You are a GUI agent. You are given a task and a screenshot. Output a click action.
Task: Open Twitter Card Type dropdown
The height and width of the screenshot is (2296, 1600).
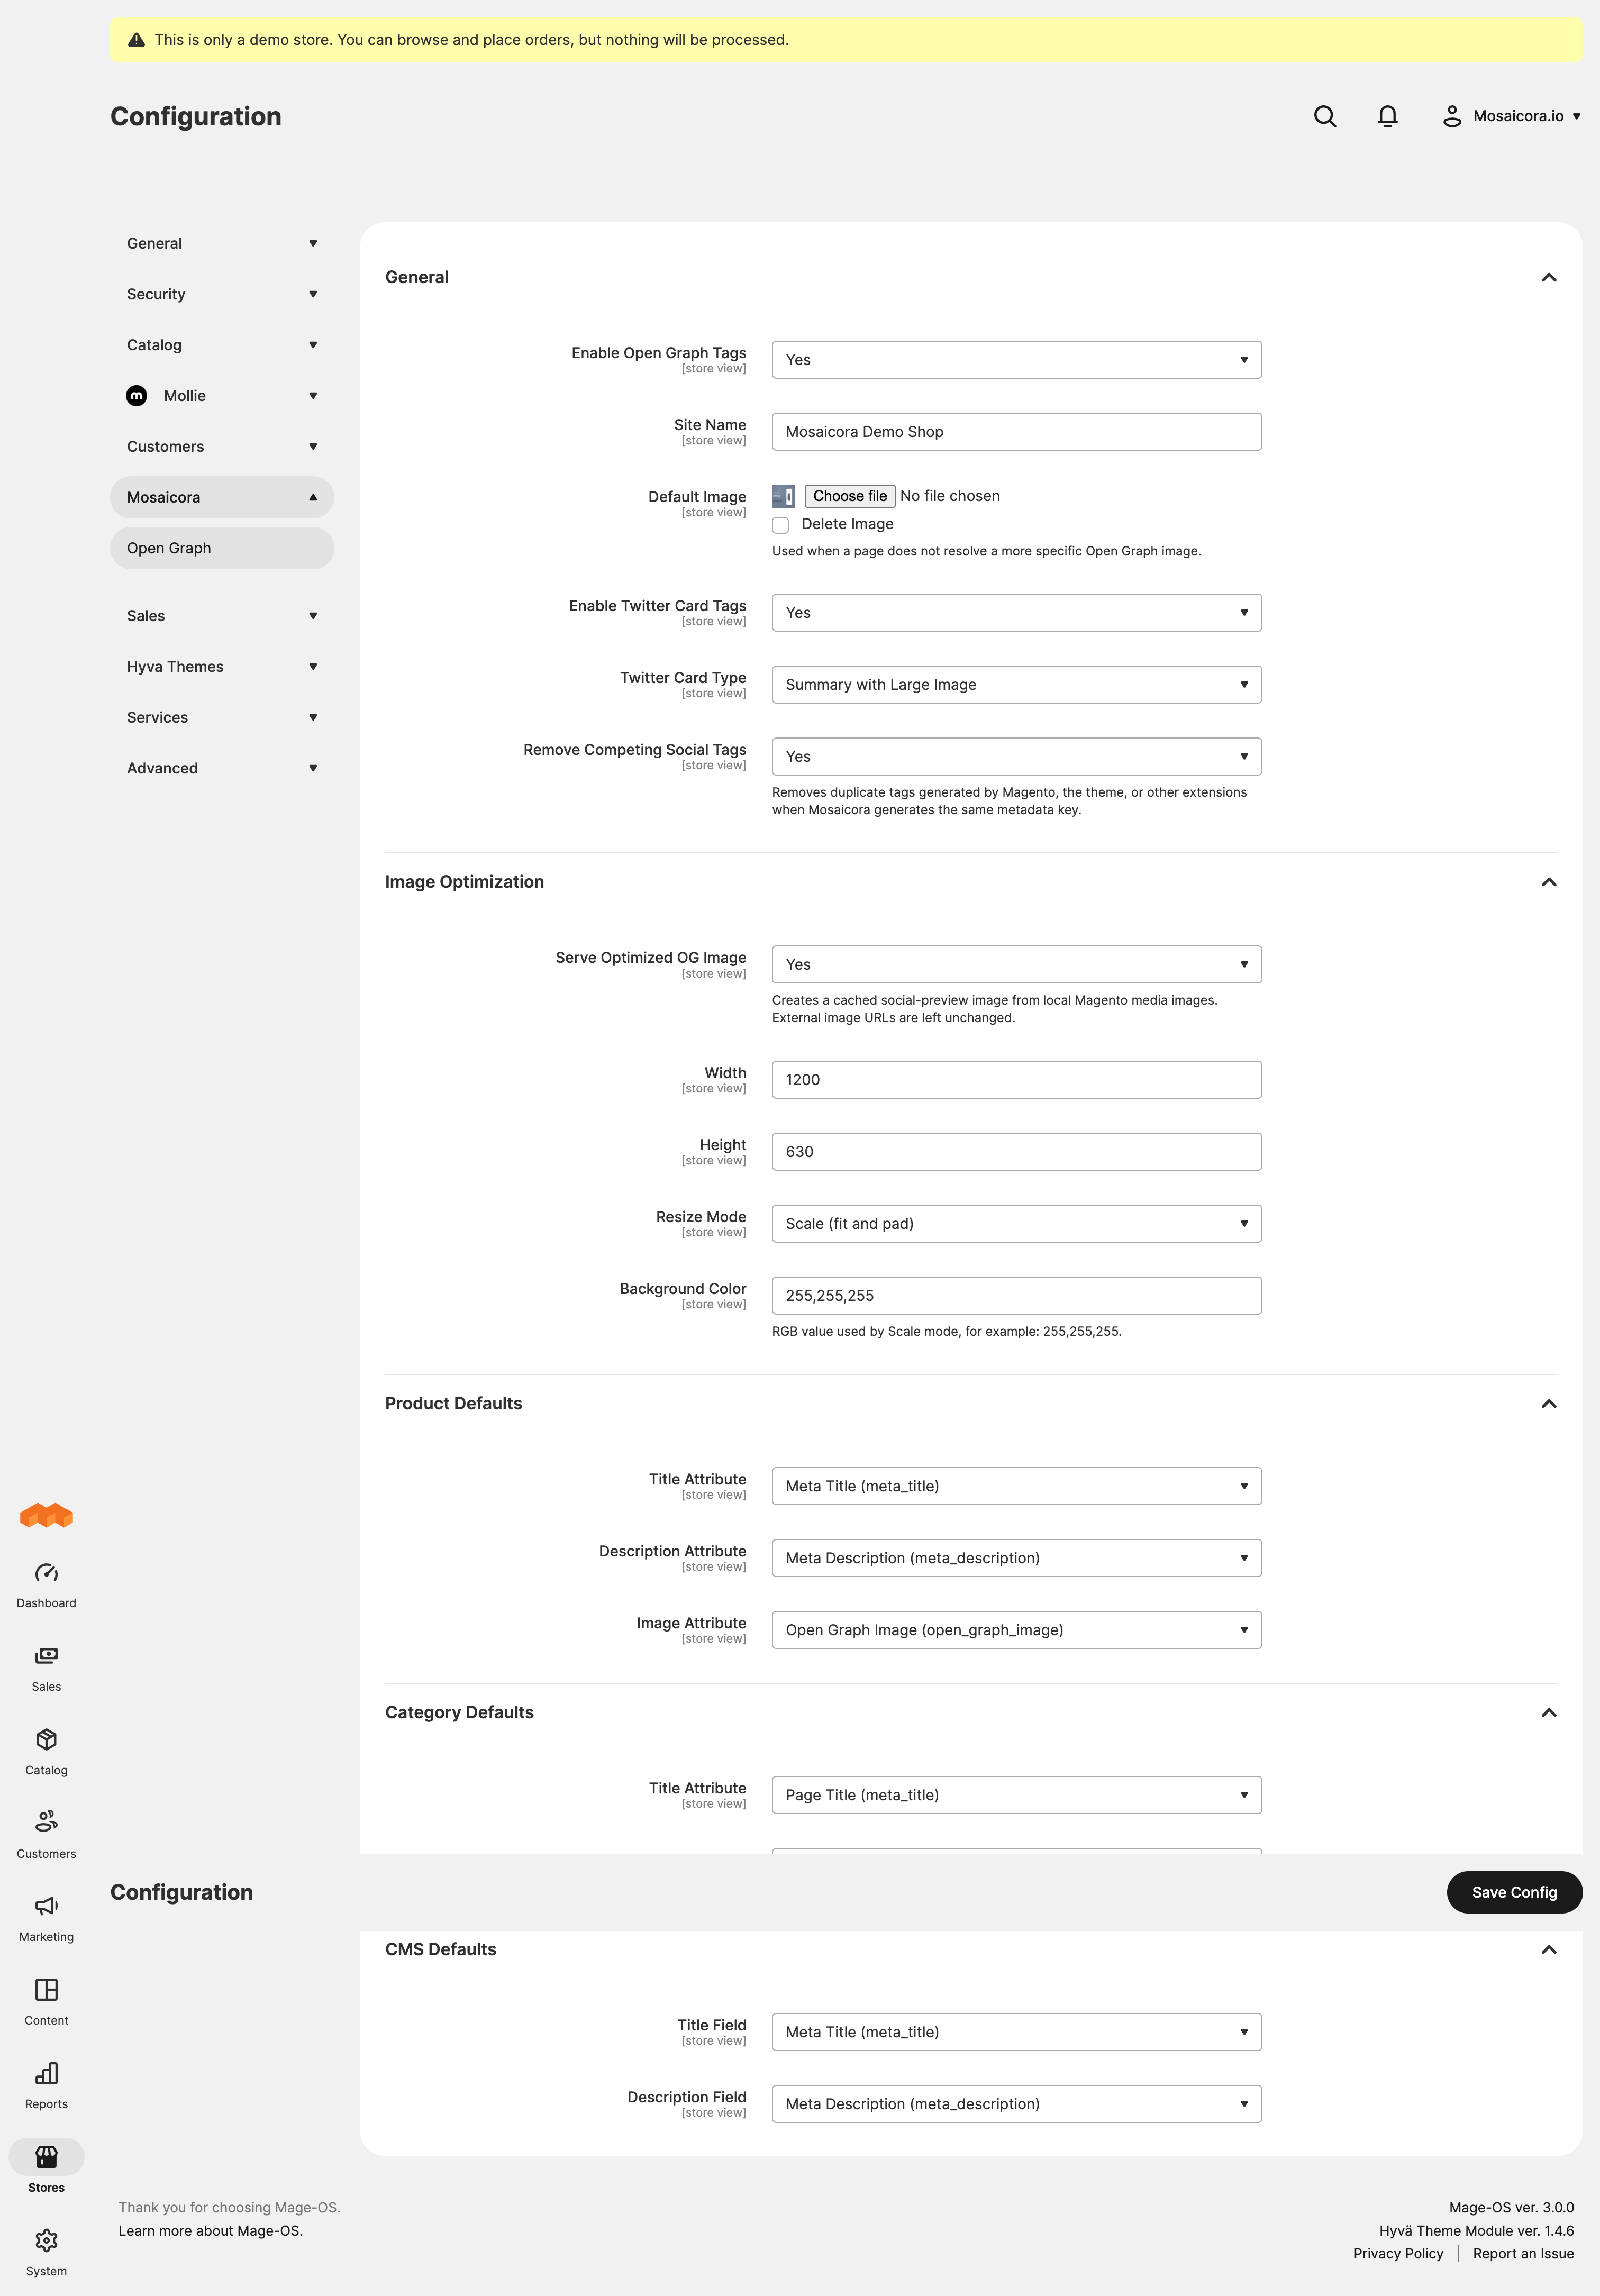[x=1016, y=685]
